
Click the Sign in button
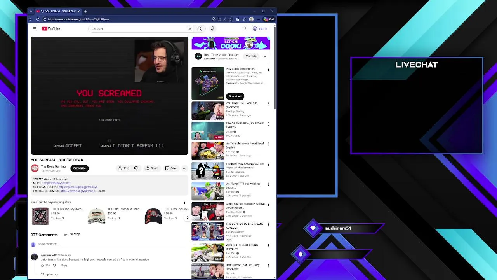pos(260,28)
